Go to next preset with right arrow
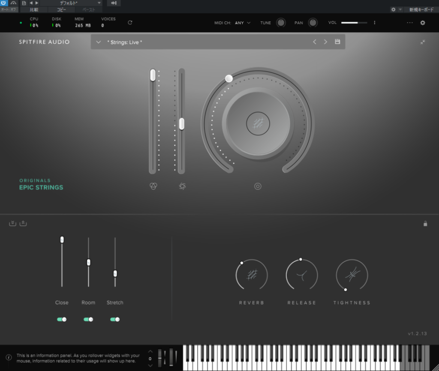The width and height of the screenshot is (439, 371). (325, 42)
